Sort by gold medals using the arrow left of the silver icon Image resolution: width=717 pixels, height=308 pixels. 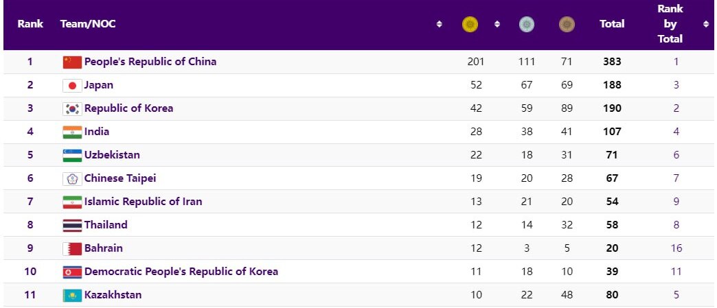(497, 25)
